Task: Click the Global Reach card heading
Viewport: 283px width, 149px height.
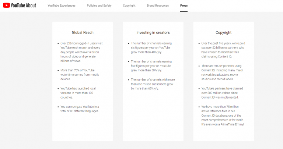Action: tap(83, 32)
